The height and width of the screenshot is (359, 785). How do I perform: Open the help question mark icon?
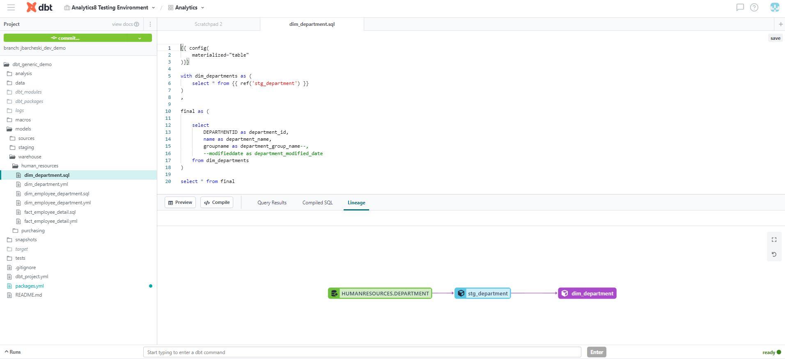754,7
